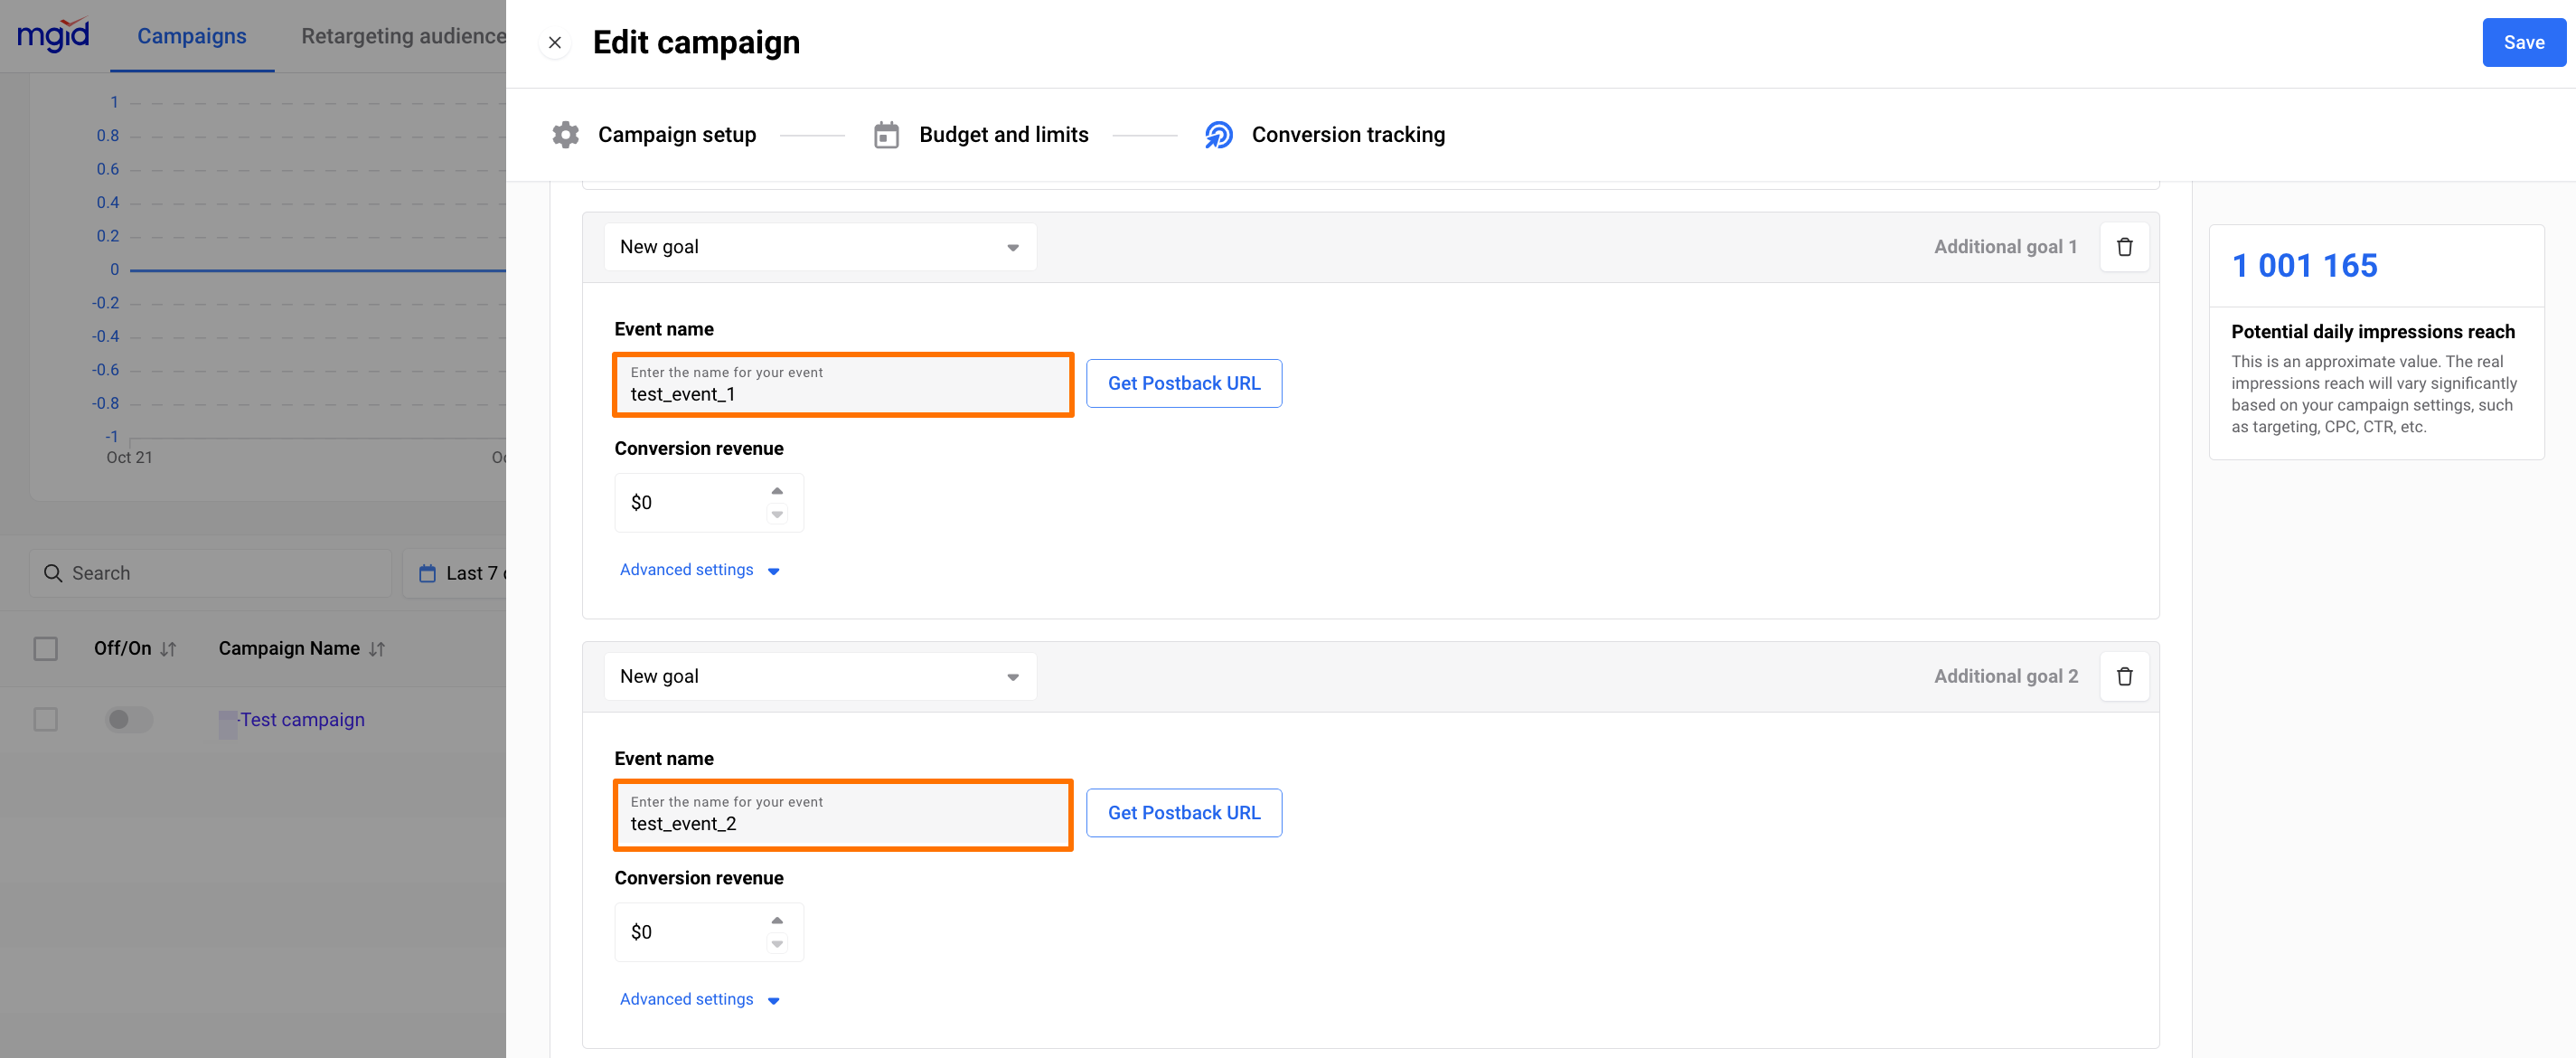Go to Budget and limits step
Image resolution: width=2576 pixels, height=1058 pixels.
(x=1003, y=135)
